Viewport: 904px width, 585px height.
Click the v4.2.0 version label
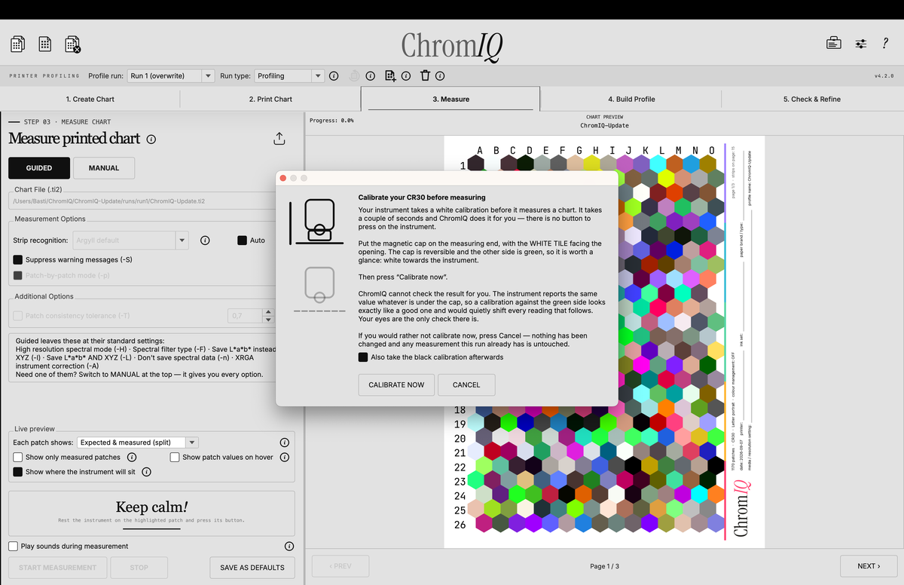pyautogui.click(x=884, y=76)
